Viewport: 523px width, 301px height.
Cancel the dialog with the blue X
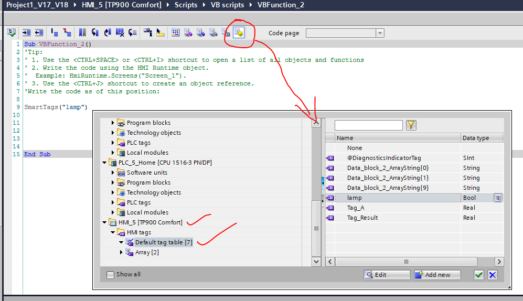(x=492, y=275)
